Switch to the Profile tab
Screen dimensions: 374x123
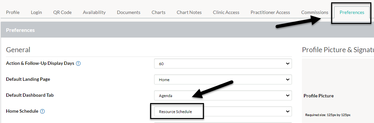pos(13,12)
